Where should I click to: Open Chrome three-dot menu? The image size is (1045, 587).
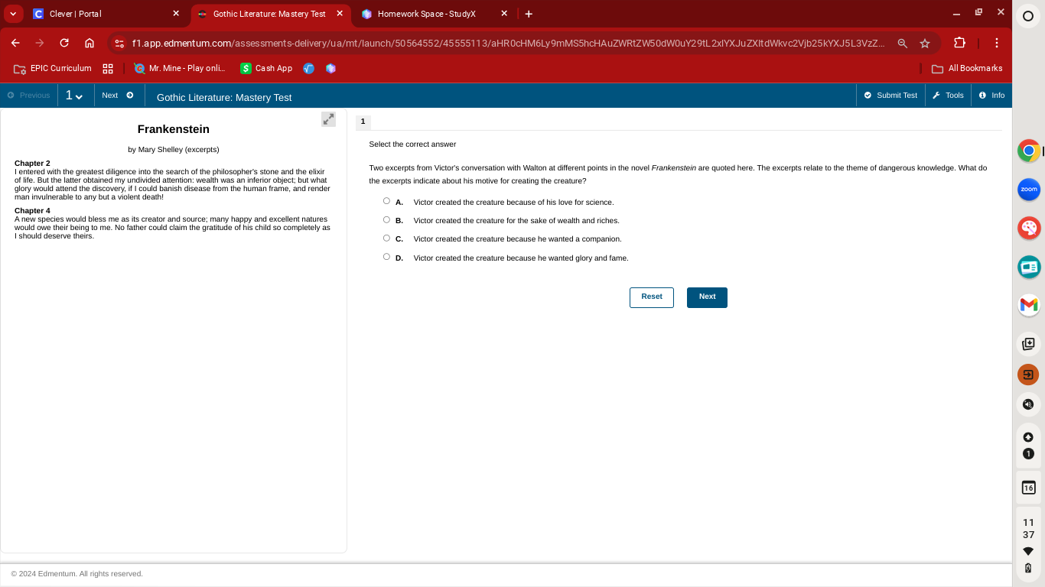click(997, 44)
